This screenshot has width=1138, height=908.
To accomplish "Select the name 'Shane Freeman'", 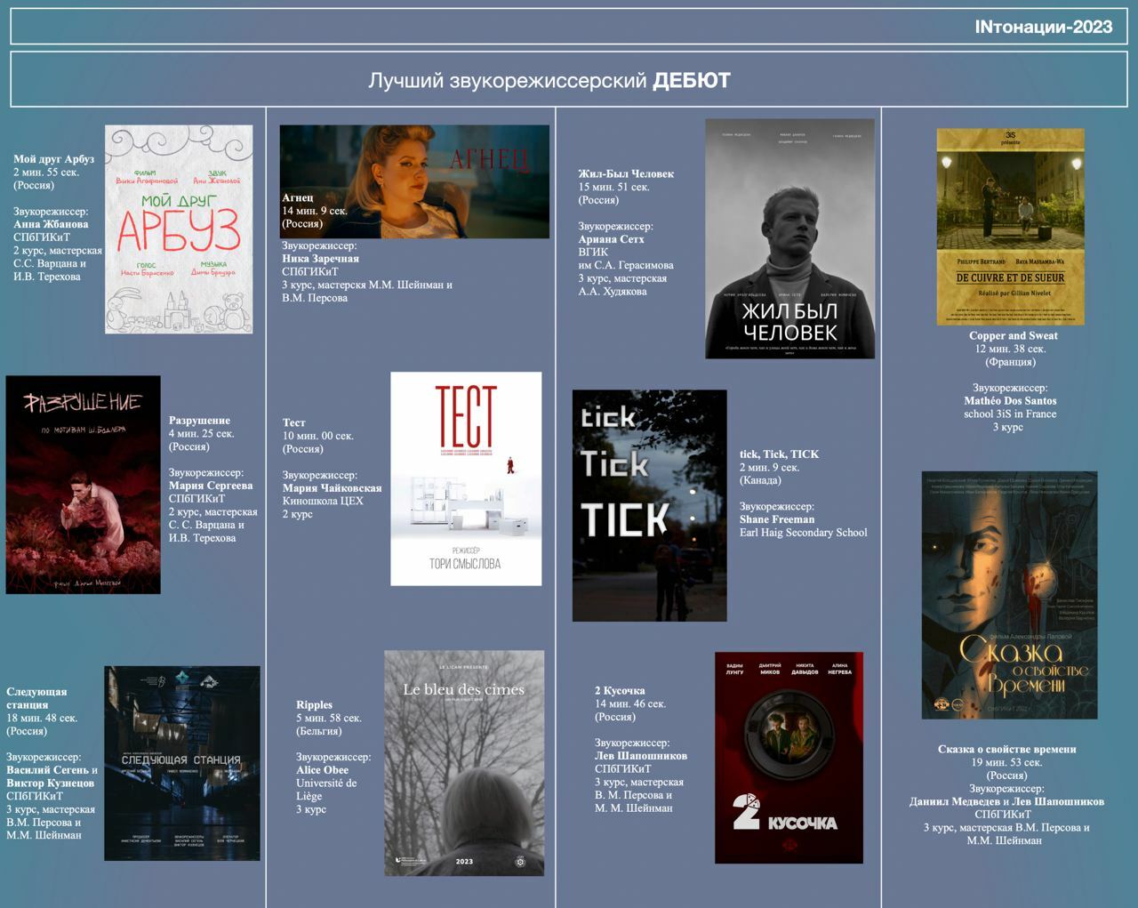I will [x=777, y=519].
